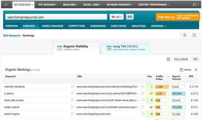Open SERP icon for twitter search keyword
Screen dimensions: 202x120
[x=73, y=107]
